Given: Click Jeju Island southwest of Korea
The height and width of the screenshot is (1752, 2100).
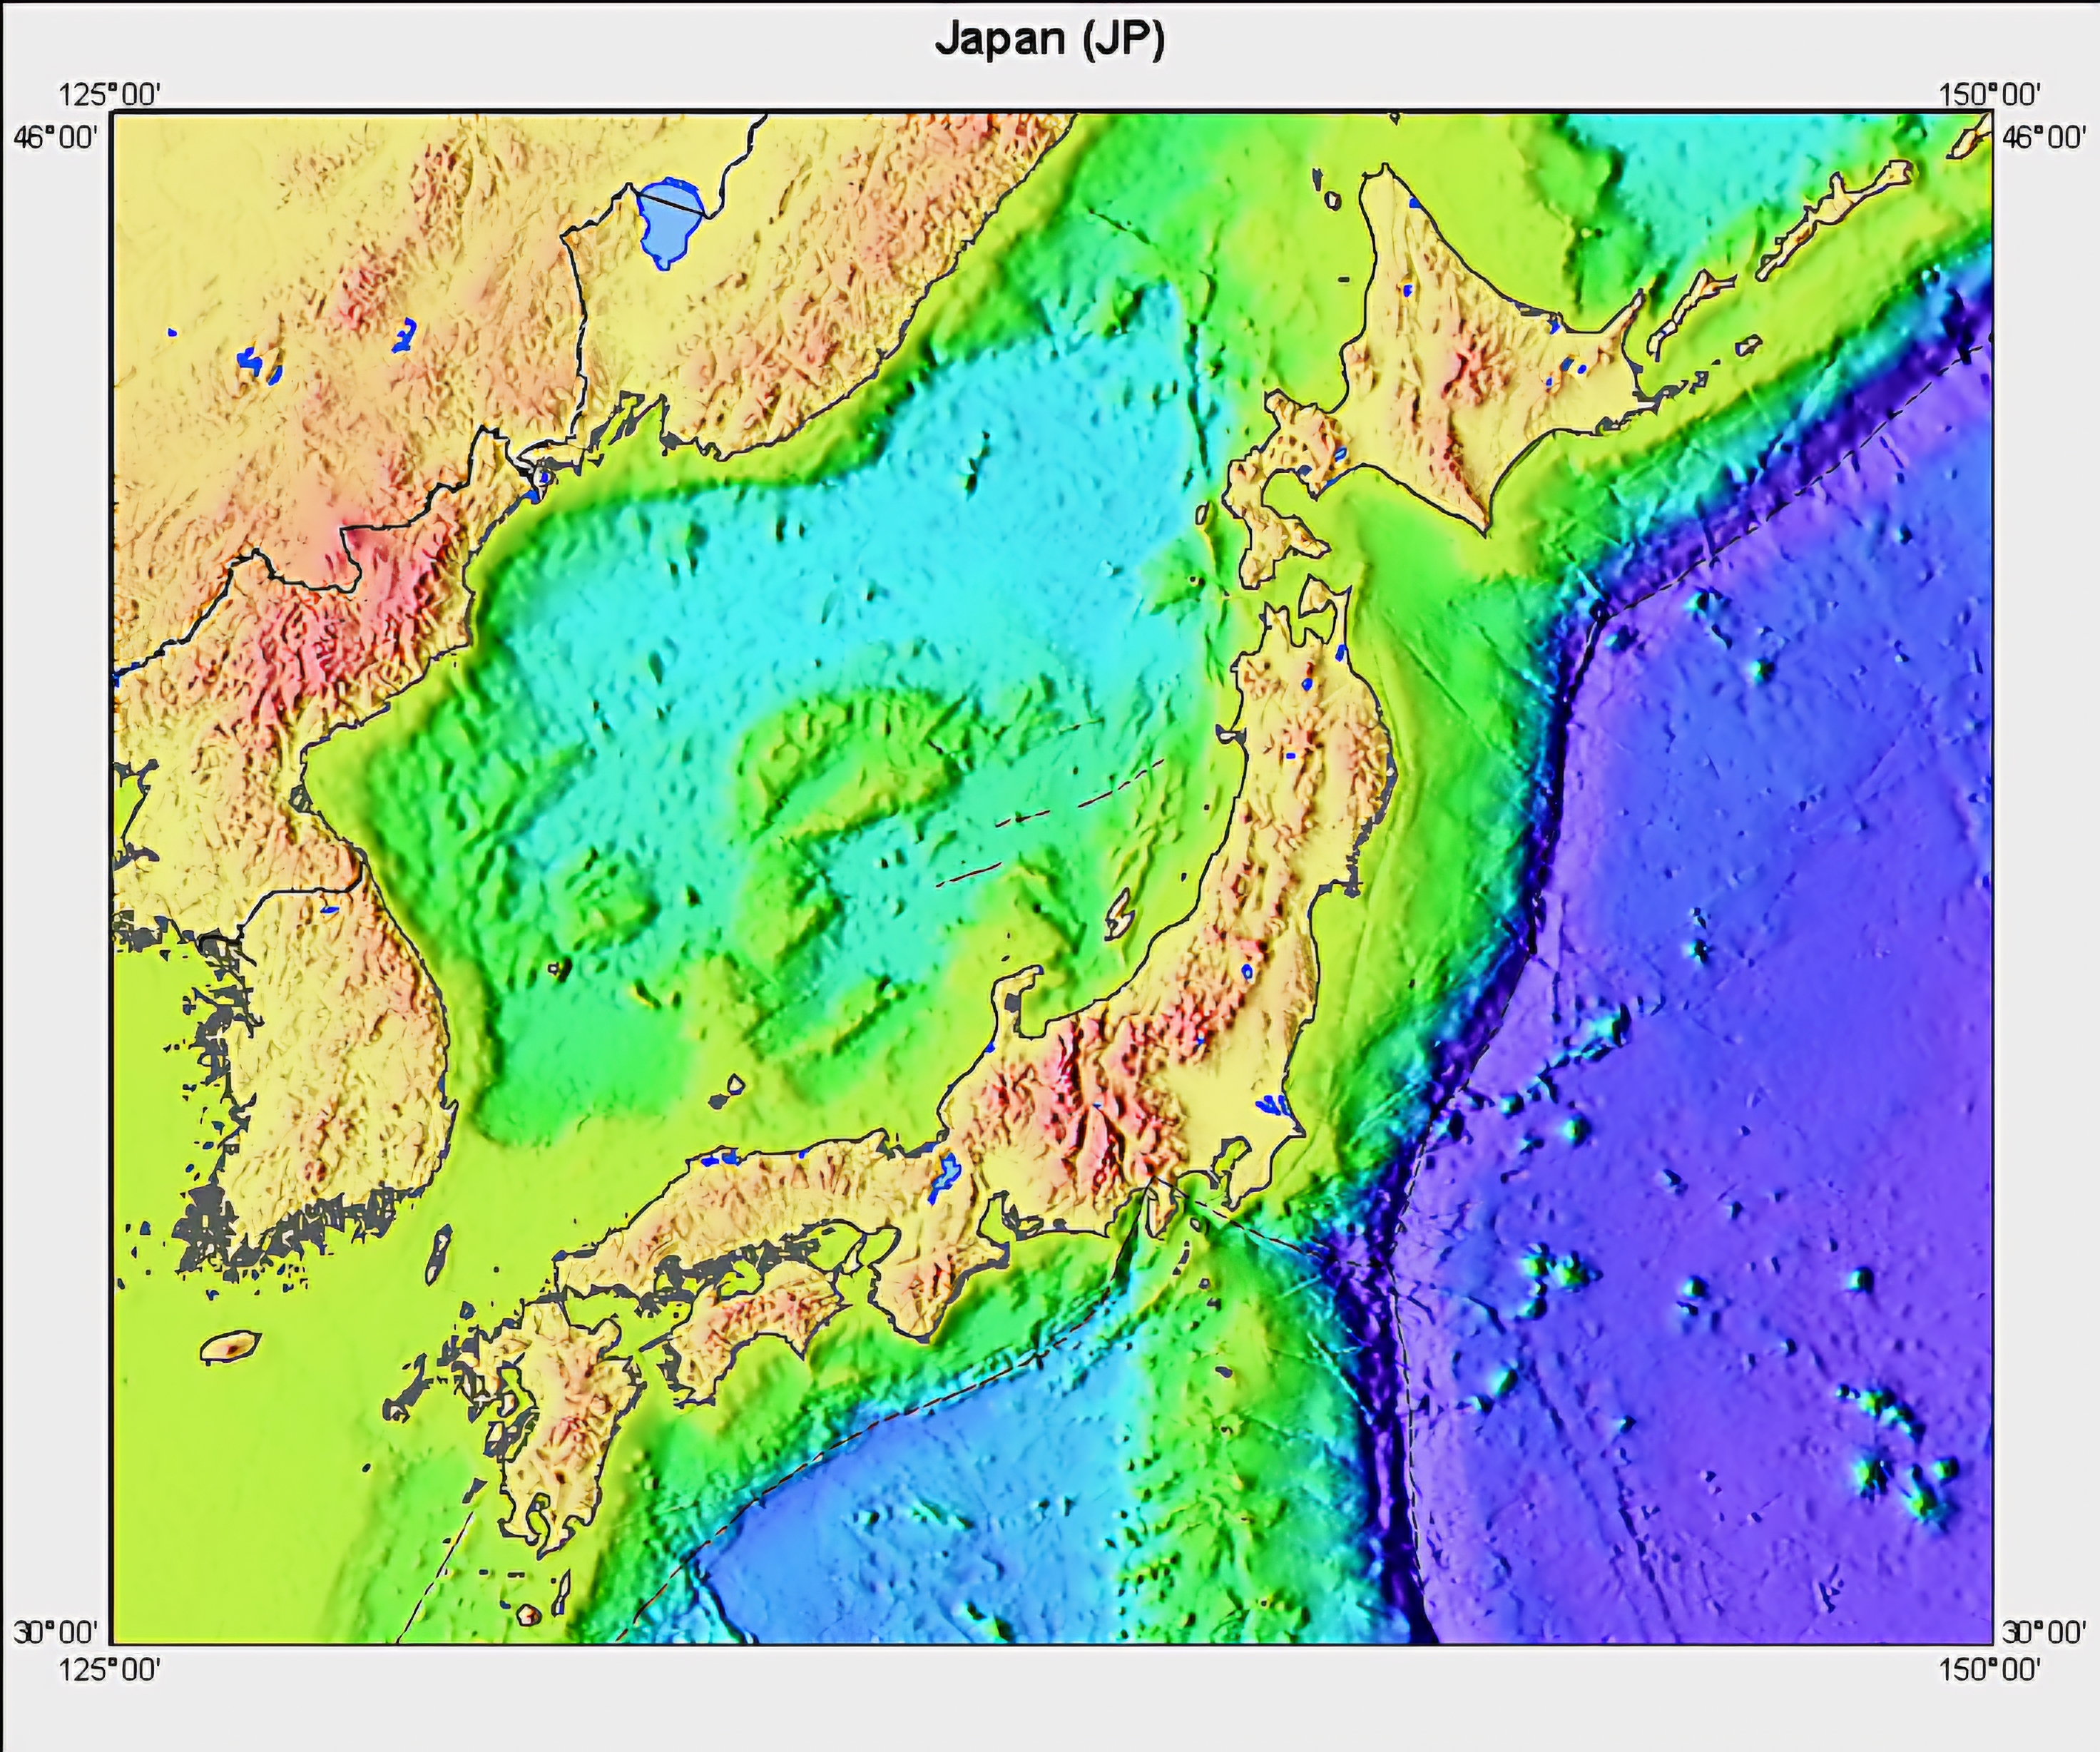Looking at the screenshot, I should [230, 1347].
